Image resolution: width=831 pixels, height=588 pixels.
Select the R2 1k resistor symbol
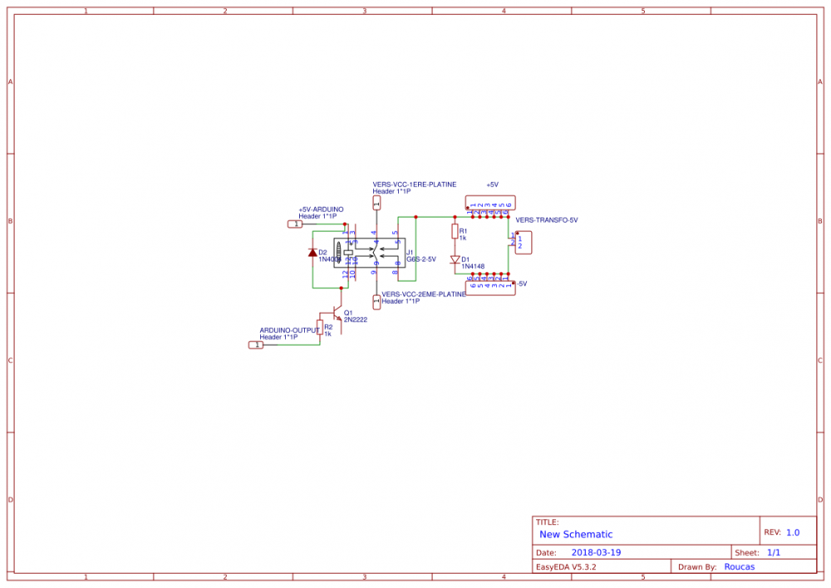(x=320, y=327)
